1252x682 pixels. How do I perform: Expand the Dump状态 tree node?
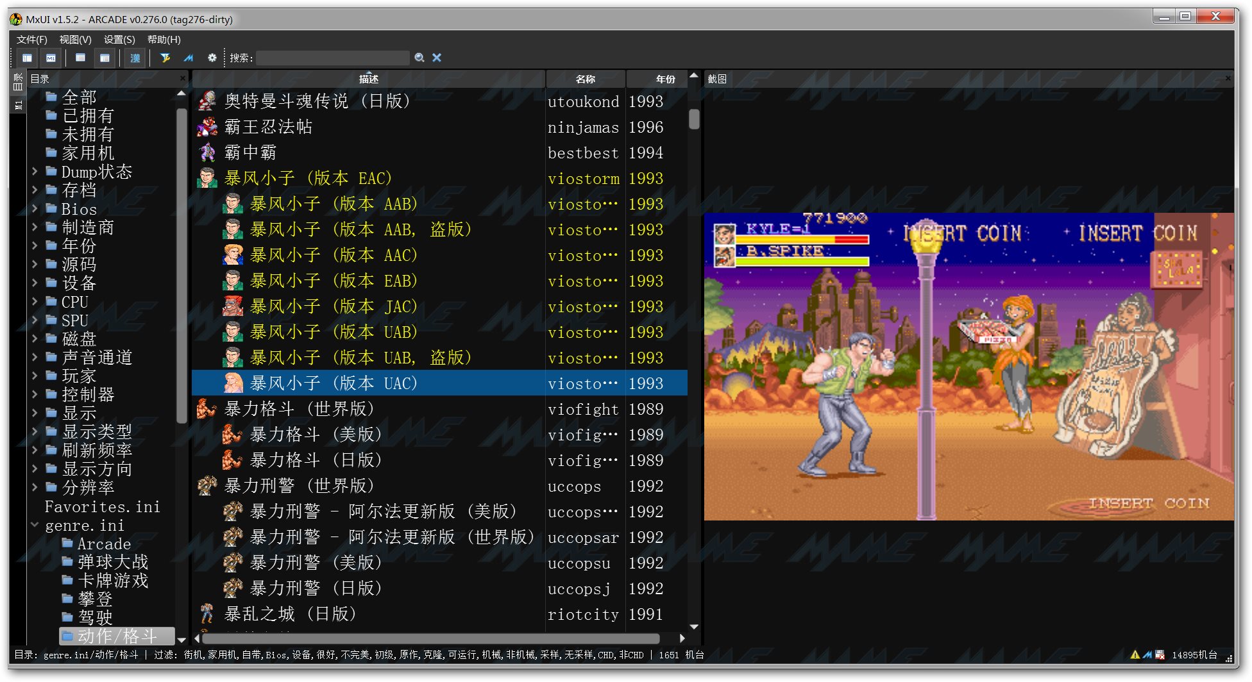[x=35, y=171]
